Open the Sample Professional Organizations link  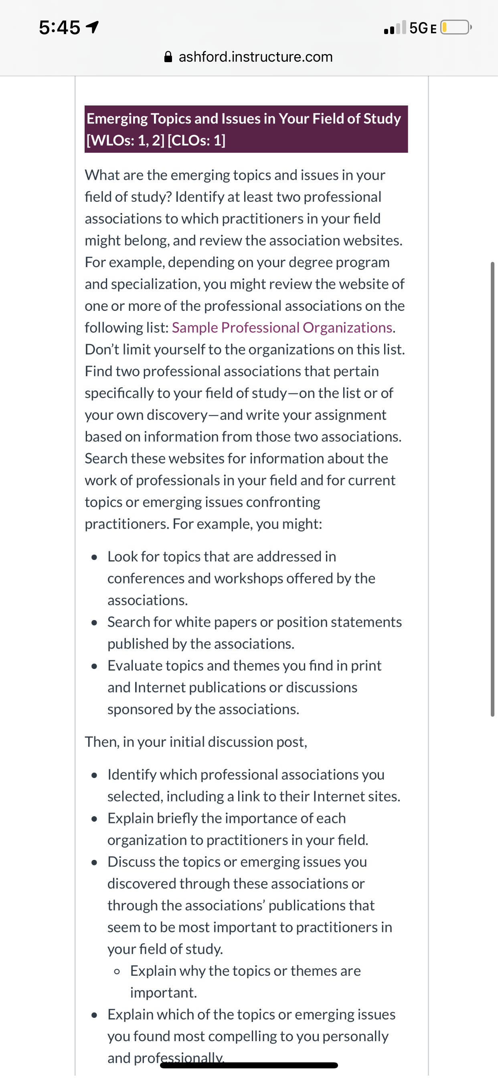tap(282, 328)
